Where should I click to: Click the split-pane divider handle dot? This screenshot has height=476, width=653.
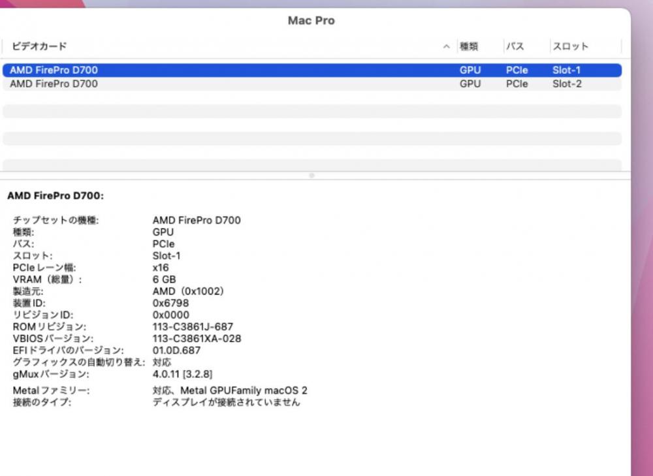pyautogui.click(x=311, y=176)
